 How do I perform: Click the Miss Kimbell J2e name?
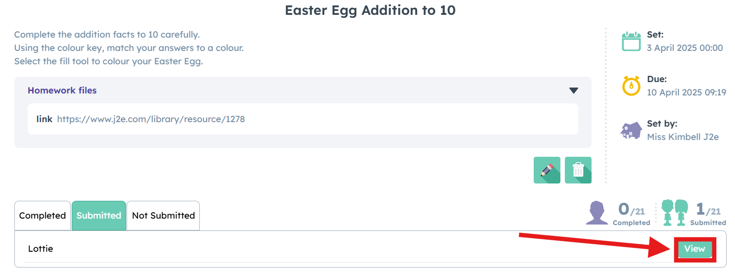click(x=683, y=136)
